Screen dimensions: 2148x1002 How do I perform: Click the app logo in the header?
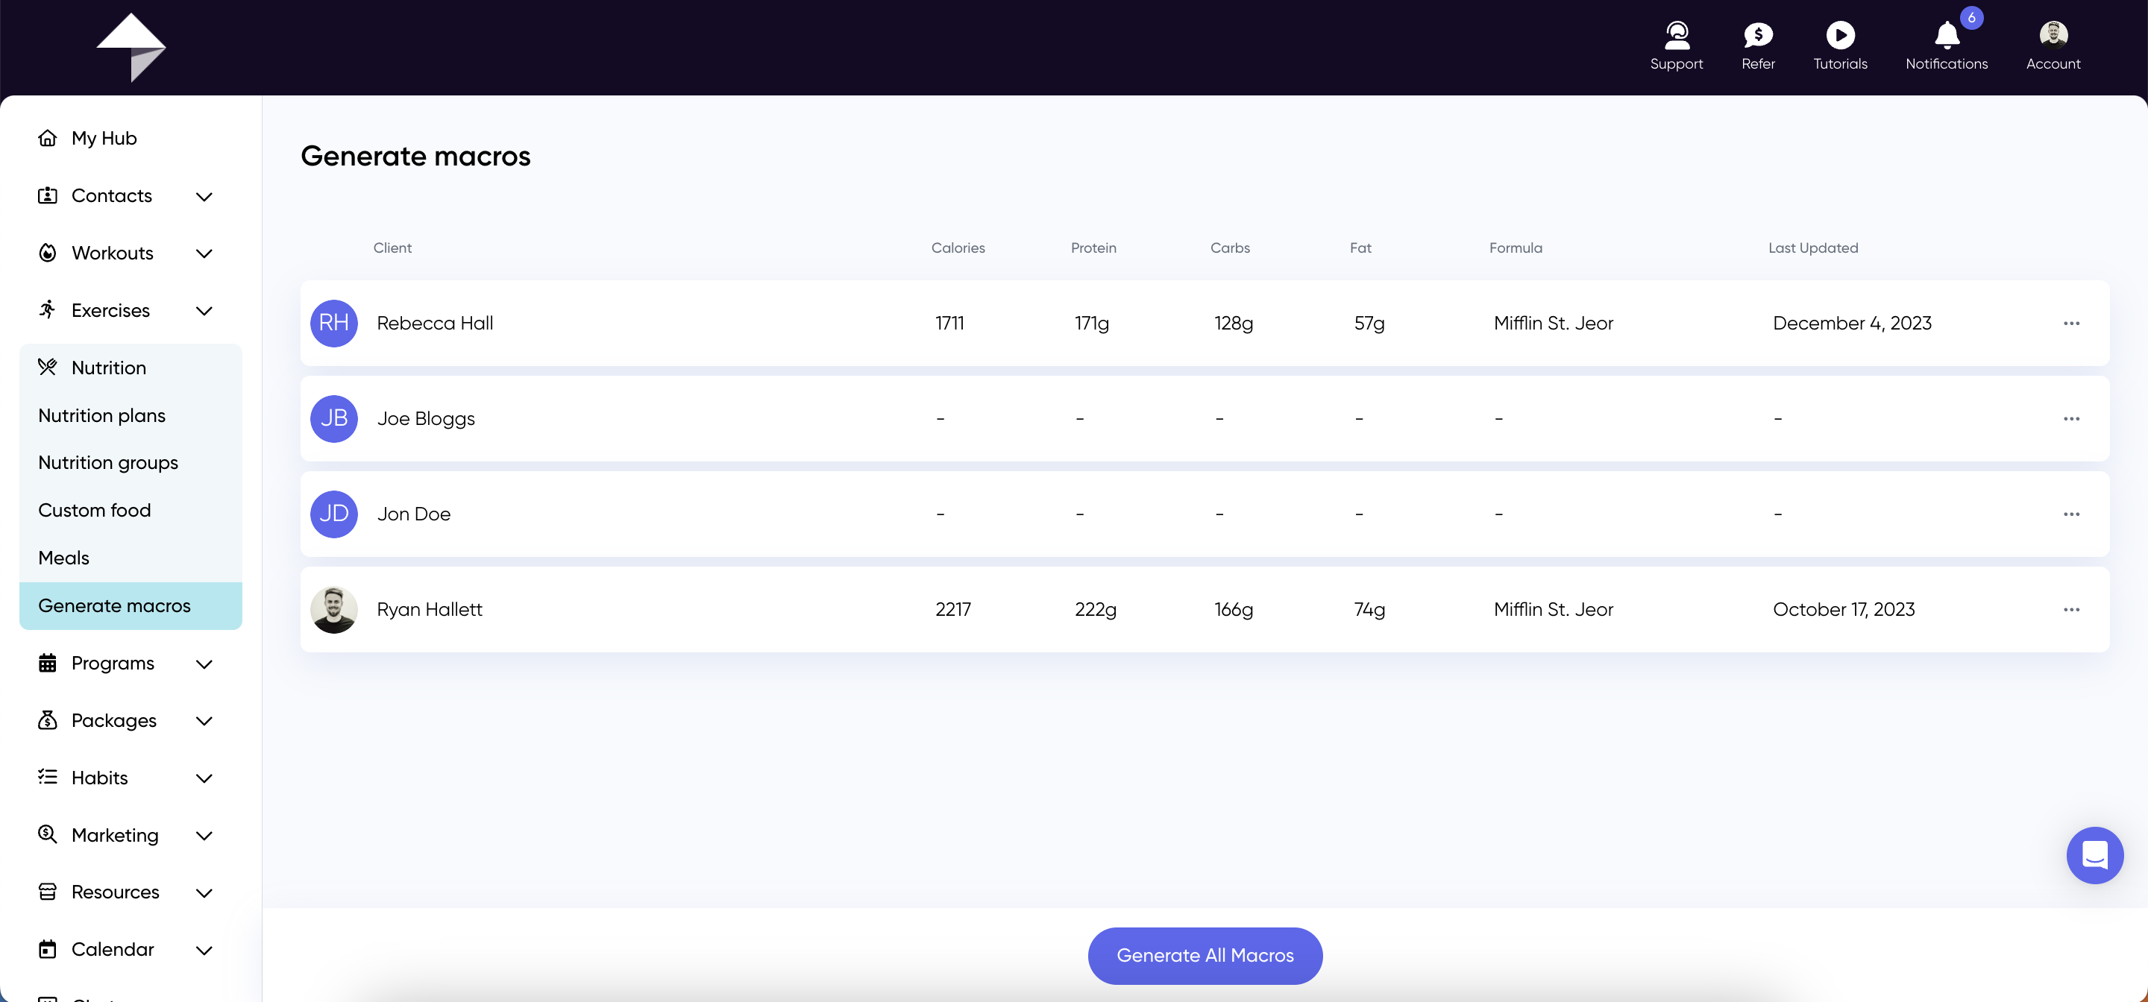click(132, 48)
